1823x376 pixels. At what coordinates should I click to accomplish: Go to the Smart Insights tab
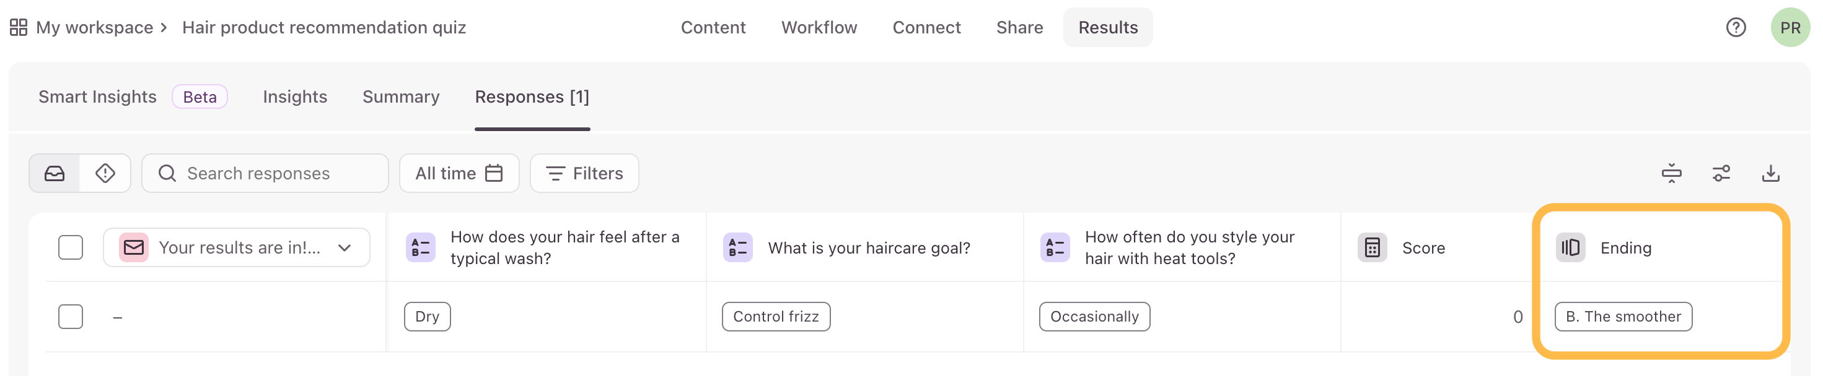pos(97,97)
